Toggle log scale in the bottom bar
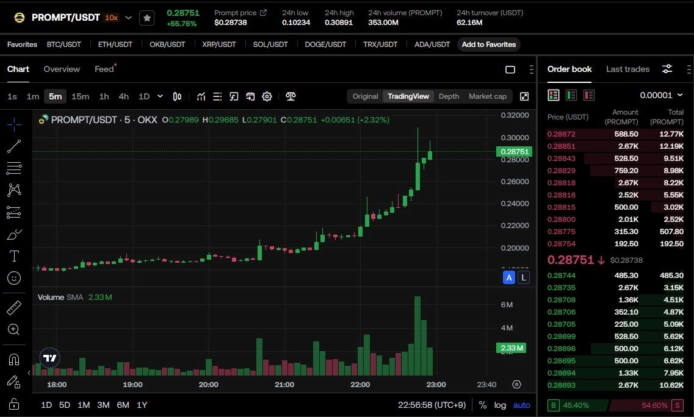This screenshot has height=417, width=694. click(x=500, y=405)
